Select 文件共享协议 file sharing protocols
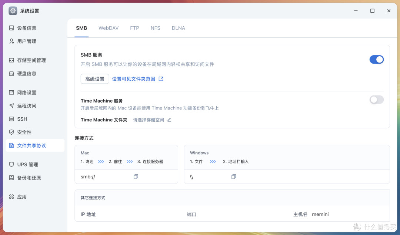Viewport: 400px width, 235px height. (x=35, y=145)
